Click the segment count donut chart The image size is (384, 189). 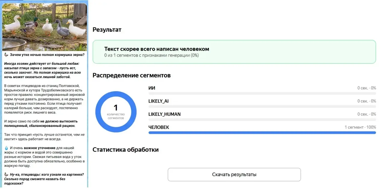[x=116, y=112]
